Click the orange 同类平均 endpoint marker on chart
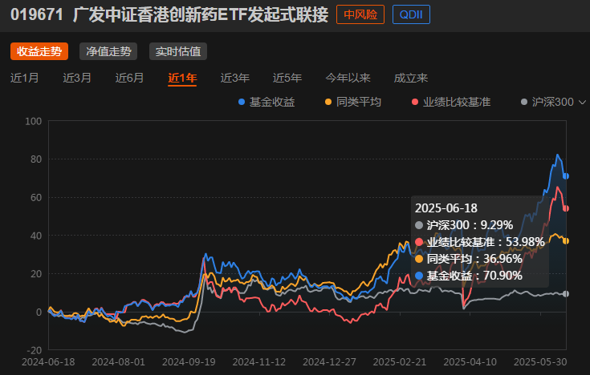This screenshot has height=375, width=590. coord(566,241)
